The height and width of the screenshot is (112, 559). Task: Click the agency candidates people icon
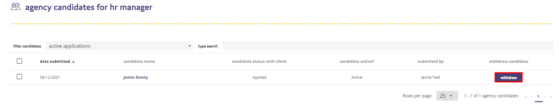[16, 6]
